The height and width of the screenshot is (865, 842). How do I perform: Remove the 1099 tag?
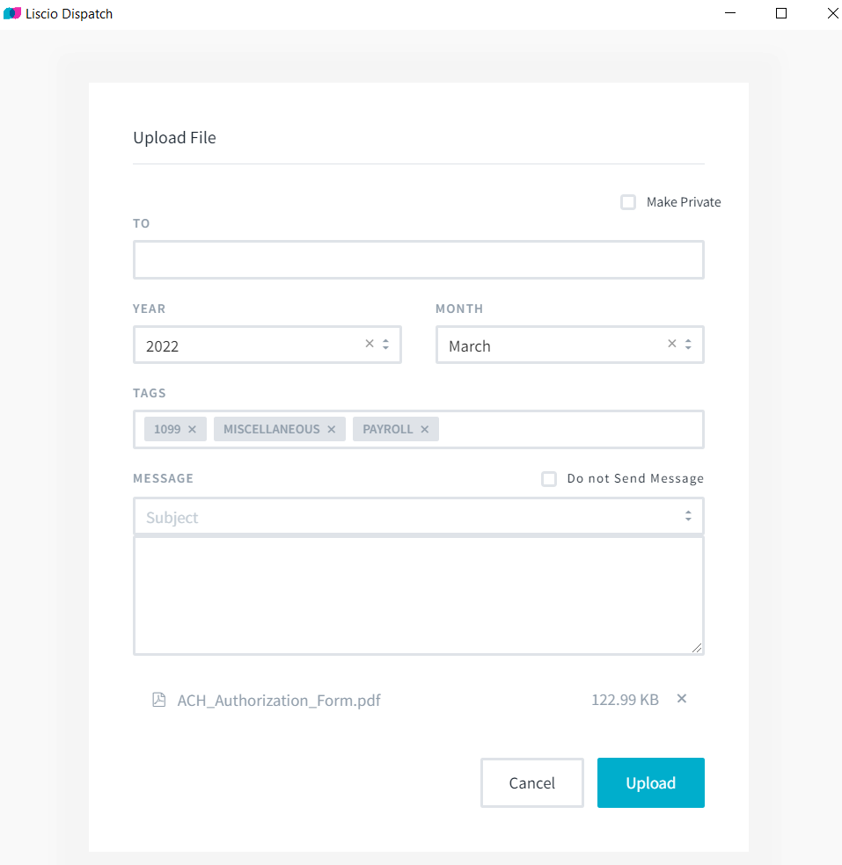(x=192, y=429)
